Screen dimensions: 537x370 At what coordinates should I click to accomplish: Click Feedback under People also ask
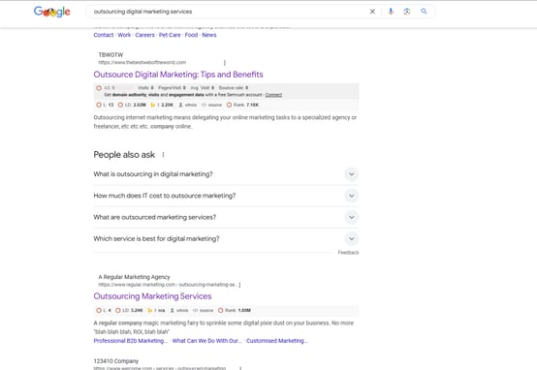click(x=348, y=253)
